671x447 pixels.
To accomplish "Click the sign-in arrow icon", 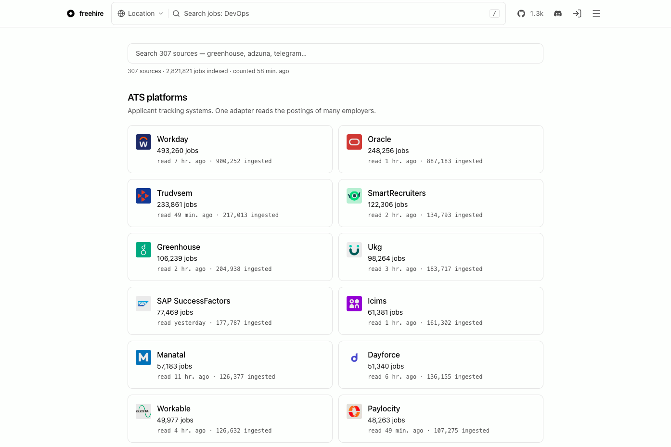I will (577, 13).
